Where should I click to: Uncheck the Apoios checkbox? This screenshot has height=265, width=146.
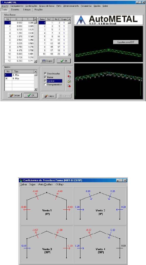[45, 81]
